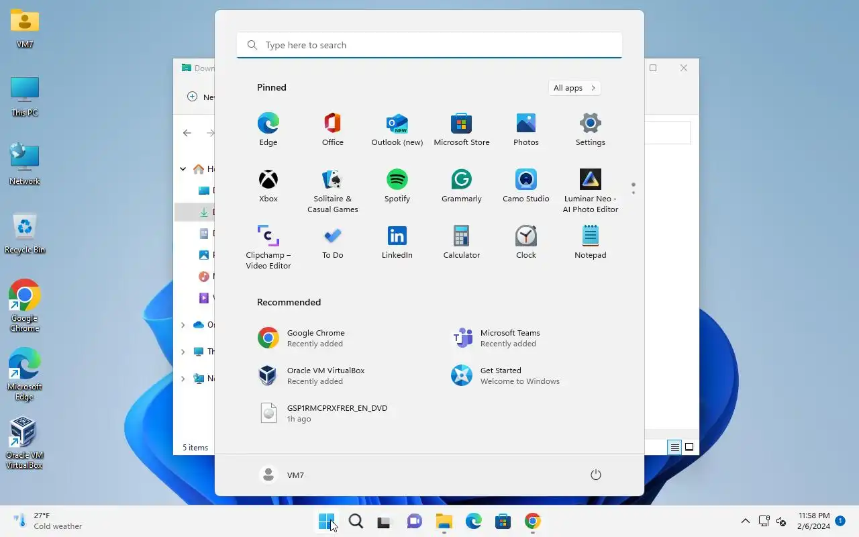This screenshot has width=859, height=537.
Task: Open muted volume tray icon
Action: tap(780, 521)
